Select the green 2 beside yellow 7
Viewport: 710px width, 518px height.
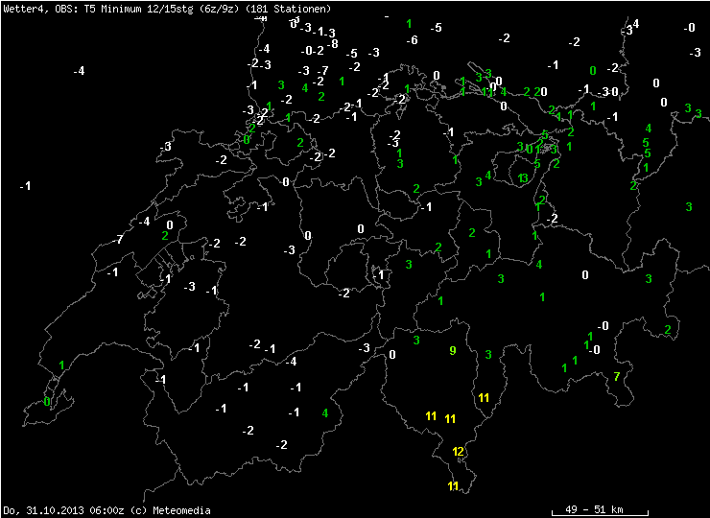click(x=668, y=330)
